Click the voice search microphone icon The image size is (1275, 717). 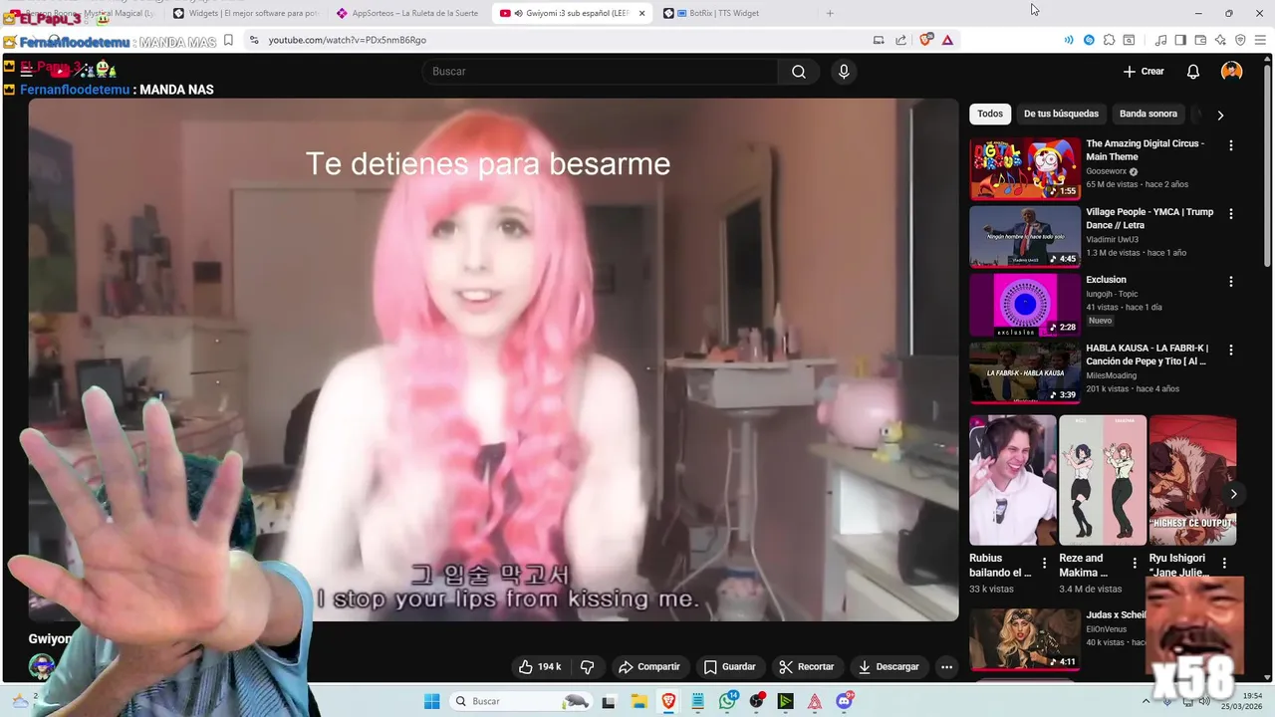tap(844, 72)
